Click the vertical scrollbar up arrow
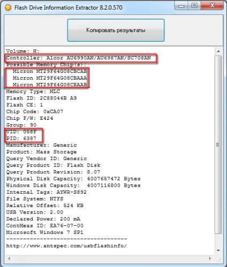Viewport: 227px width, 267px height. click(x=218, y=51)
